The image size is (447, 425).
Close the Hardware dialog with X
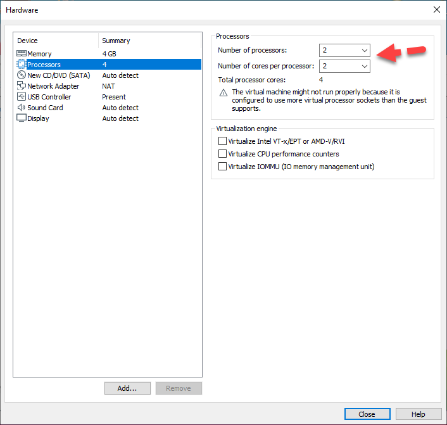coord(436,10)
